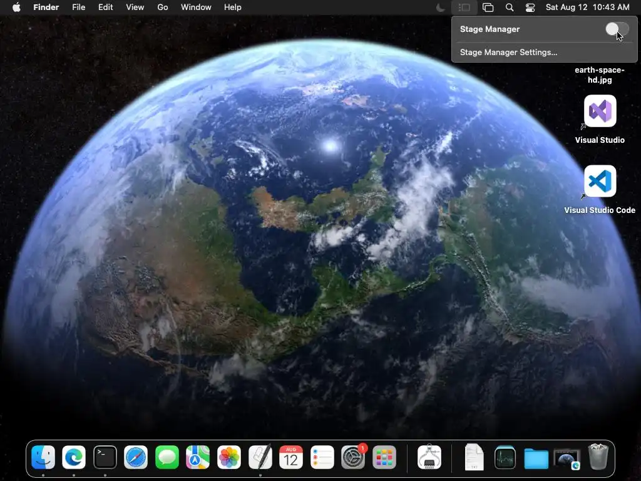Select the Visual Studio Code desktop icon
The height and width of the screenshot is (481, 641).
600,181
